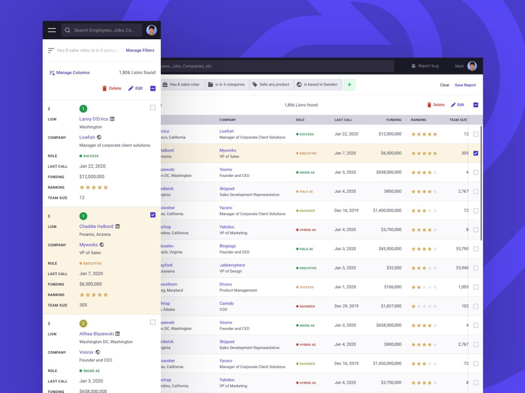The width and height of the screenshot is (525, 393).
Task: Check Livefish row checkbox in table
Action: (476, 134)
